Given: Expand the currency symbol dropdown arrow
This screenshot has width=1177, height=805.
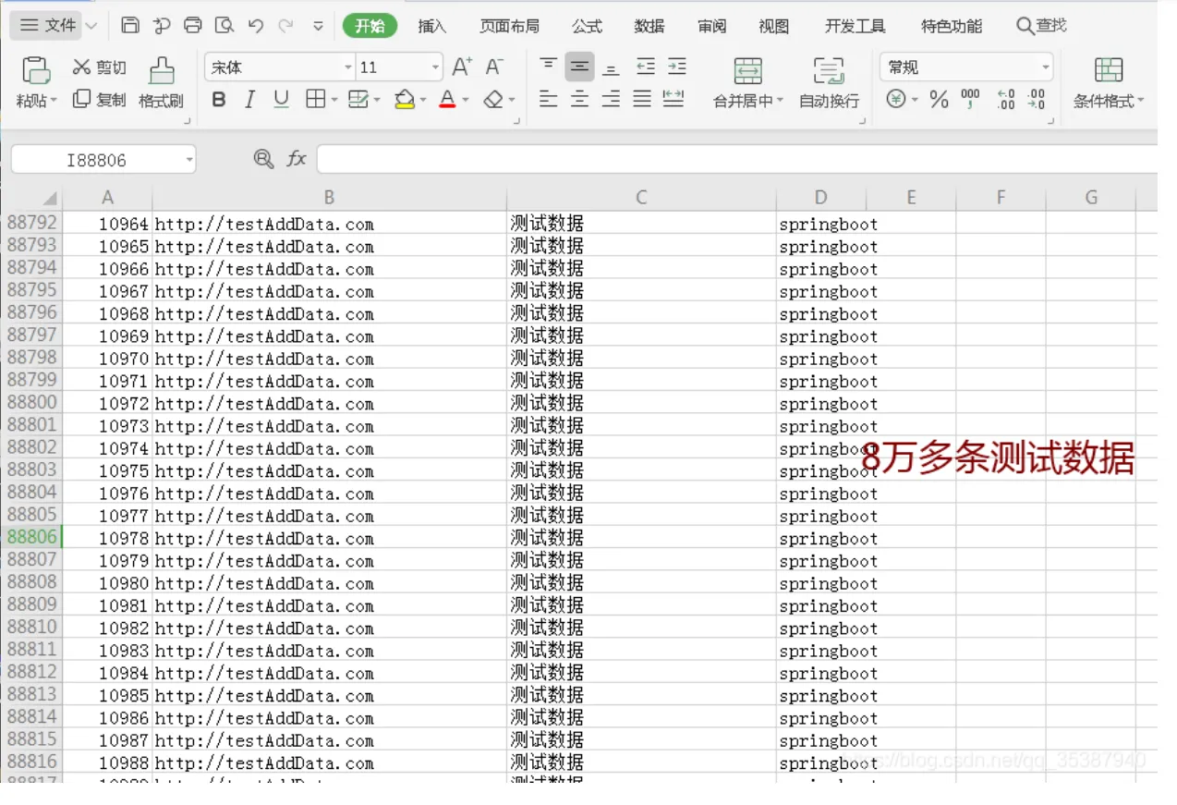Looking at the screenshot, I should (914, 100).
